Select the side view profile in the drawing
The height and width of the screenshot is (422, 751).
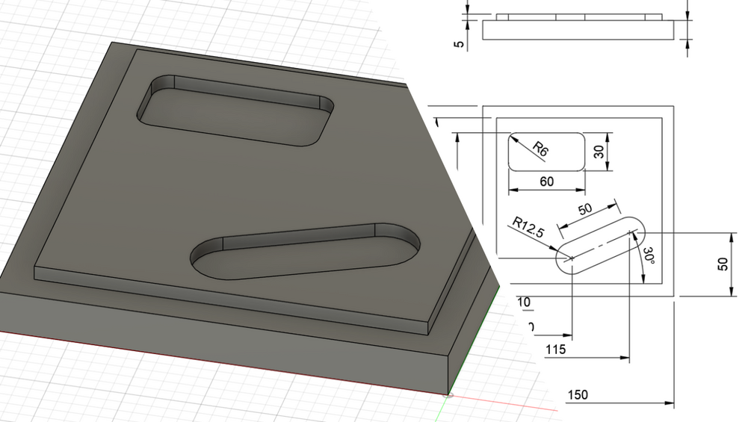coord(578,27)
